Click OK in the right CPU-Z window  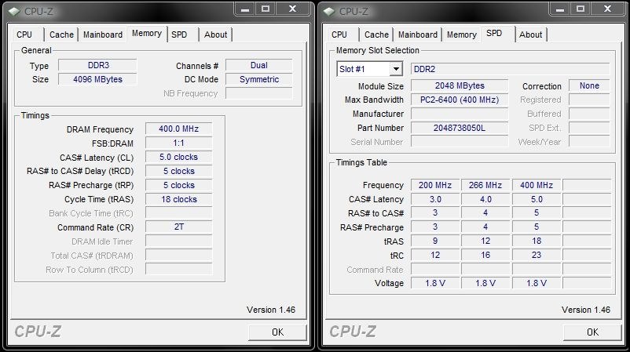click(x=592, y=332)
